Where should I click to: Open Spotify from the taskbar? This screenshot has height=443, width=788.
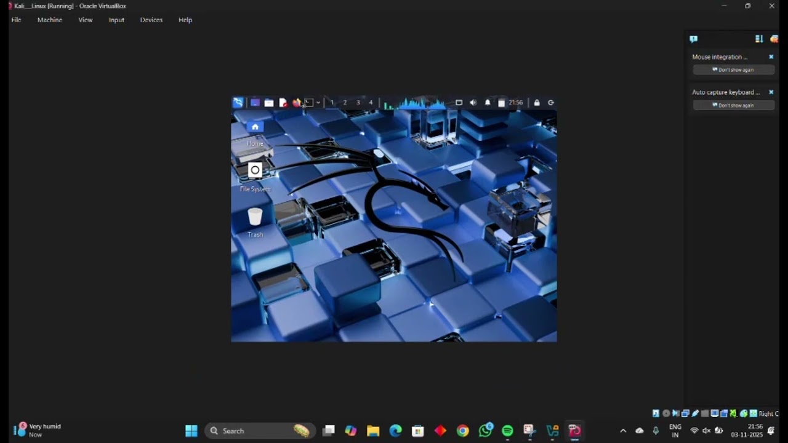tap(507, 431)
